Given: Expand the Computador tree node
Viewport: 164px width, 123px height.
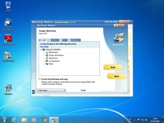Looking at the screenshot, I should tap(44, 61).
